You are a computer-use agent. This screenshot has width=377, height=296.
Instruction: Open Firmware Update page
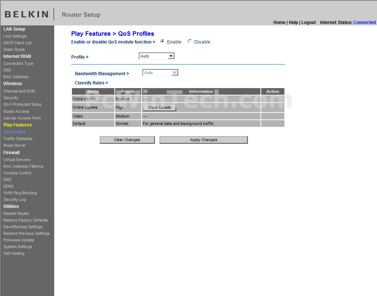coord(18,240)
